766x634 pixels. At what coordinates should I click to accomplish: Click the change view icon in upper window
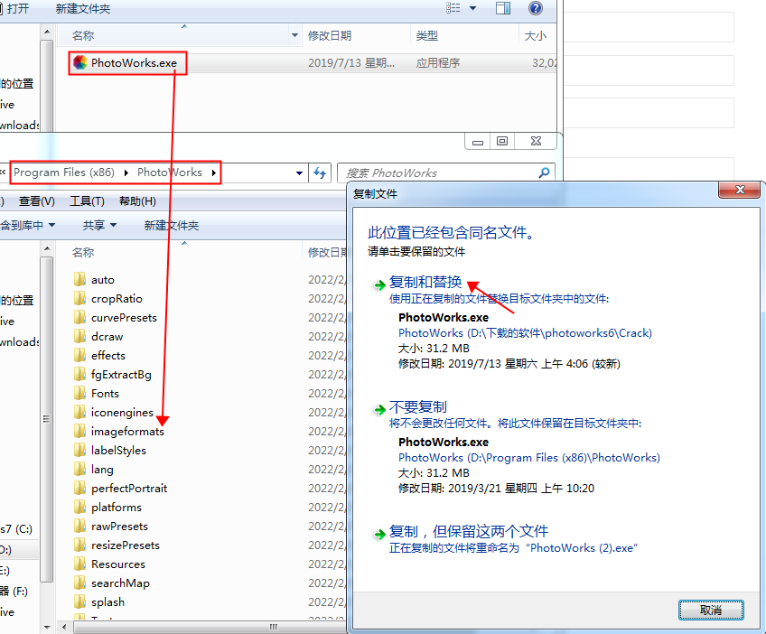point(453,8)
